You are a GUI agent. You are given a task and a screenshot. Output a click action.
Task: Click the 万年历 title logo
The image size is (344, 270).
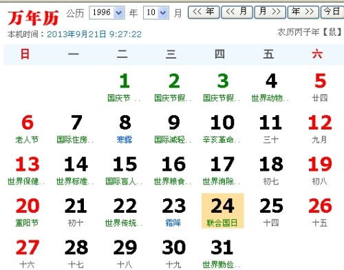[x=33, y=17]
